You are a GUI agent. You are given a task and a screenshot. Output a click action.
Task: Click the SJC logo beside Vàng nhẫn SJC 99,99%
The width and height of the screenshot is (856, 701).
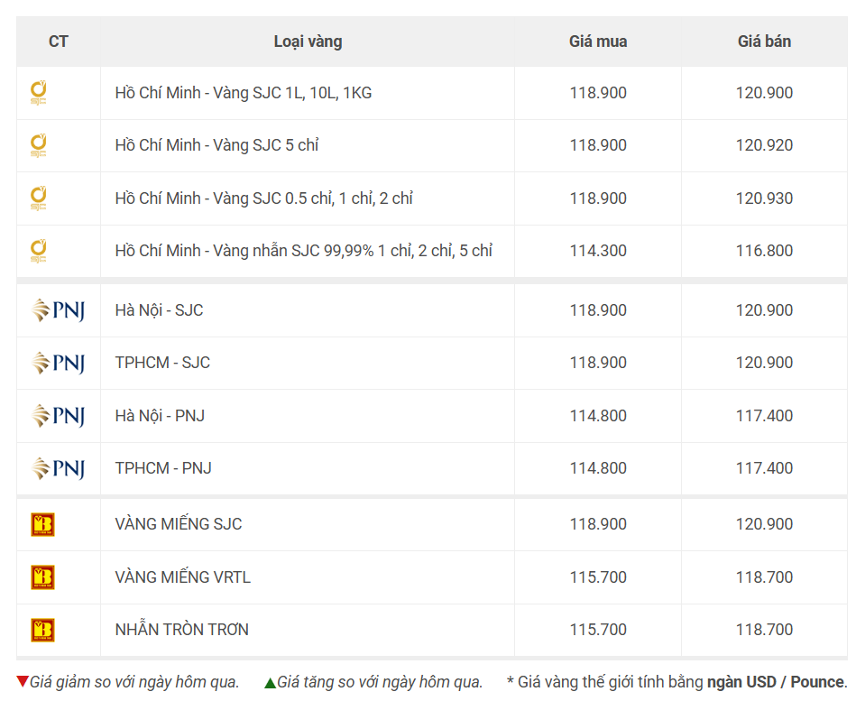(x=38, y=251)
